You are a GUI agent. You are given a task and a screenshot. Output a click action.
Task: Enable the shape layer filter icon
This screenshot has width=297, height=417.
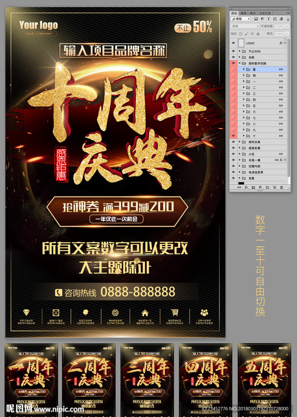pyautogui.click(x=275, y=19)
